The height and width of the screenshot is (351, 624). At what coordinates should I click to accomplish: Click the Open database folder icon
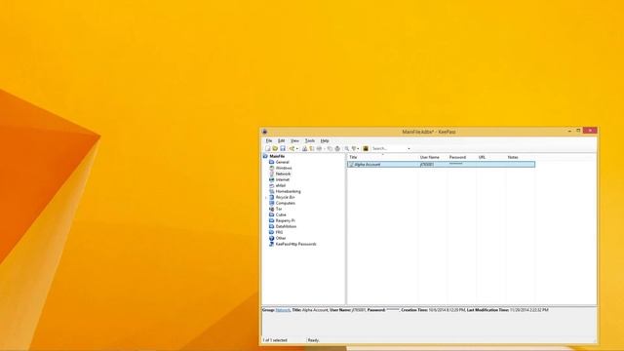pos(275,148)
